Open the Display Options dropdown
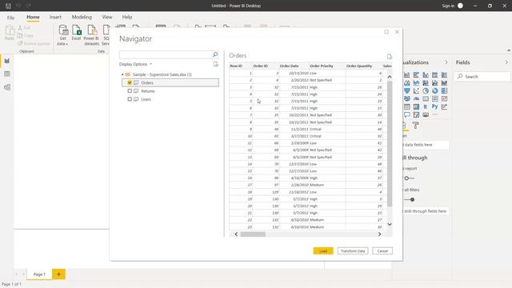Image resolution: width=512 pixels, height=288 pixels. (x=135, y=64)
